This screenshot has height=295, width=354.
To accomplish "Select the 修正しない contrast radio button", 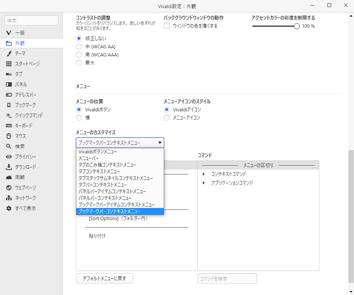I will [79, 38].
